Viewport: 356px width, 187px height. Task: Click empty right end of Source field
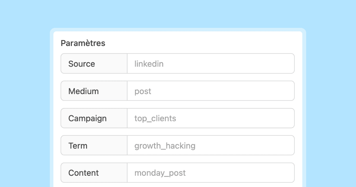click(279, 64)
